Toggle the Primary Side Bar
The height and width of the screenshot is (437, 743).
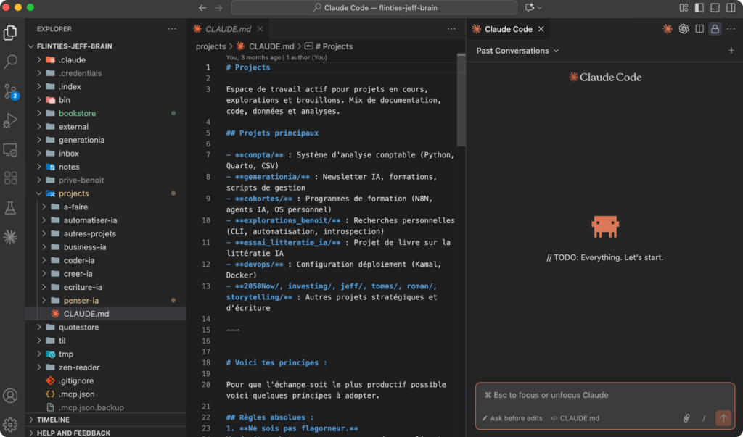coord(699,7)
